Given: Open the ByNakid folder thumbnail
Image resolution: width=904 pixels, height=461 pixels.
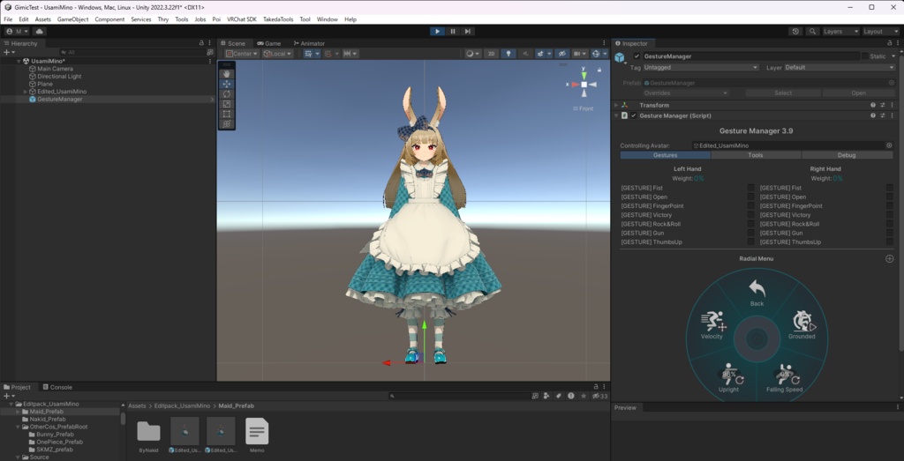Looking at the screenshot, I should coord(148,432).
